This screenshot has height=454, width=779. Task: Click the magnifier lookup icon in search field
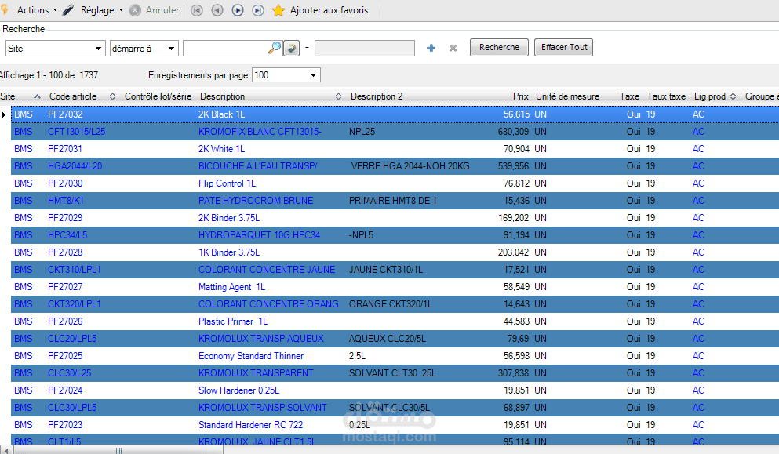click(275, 48)
